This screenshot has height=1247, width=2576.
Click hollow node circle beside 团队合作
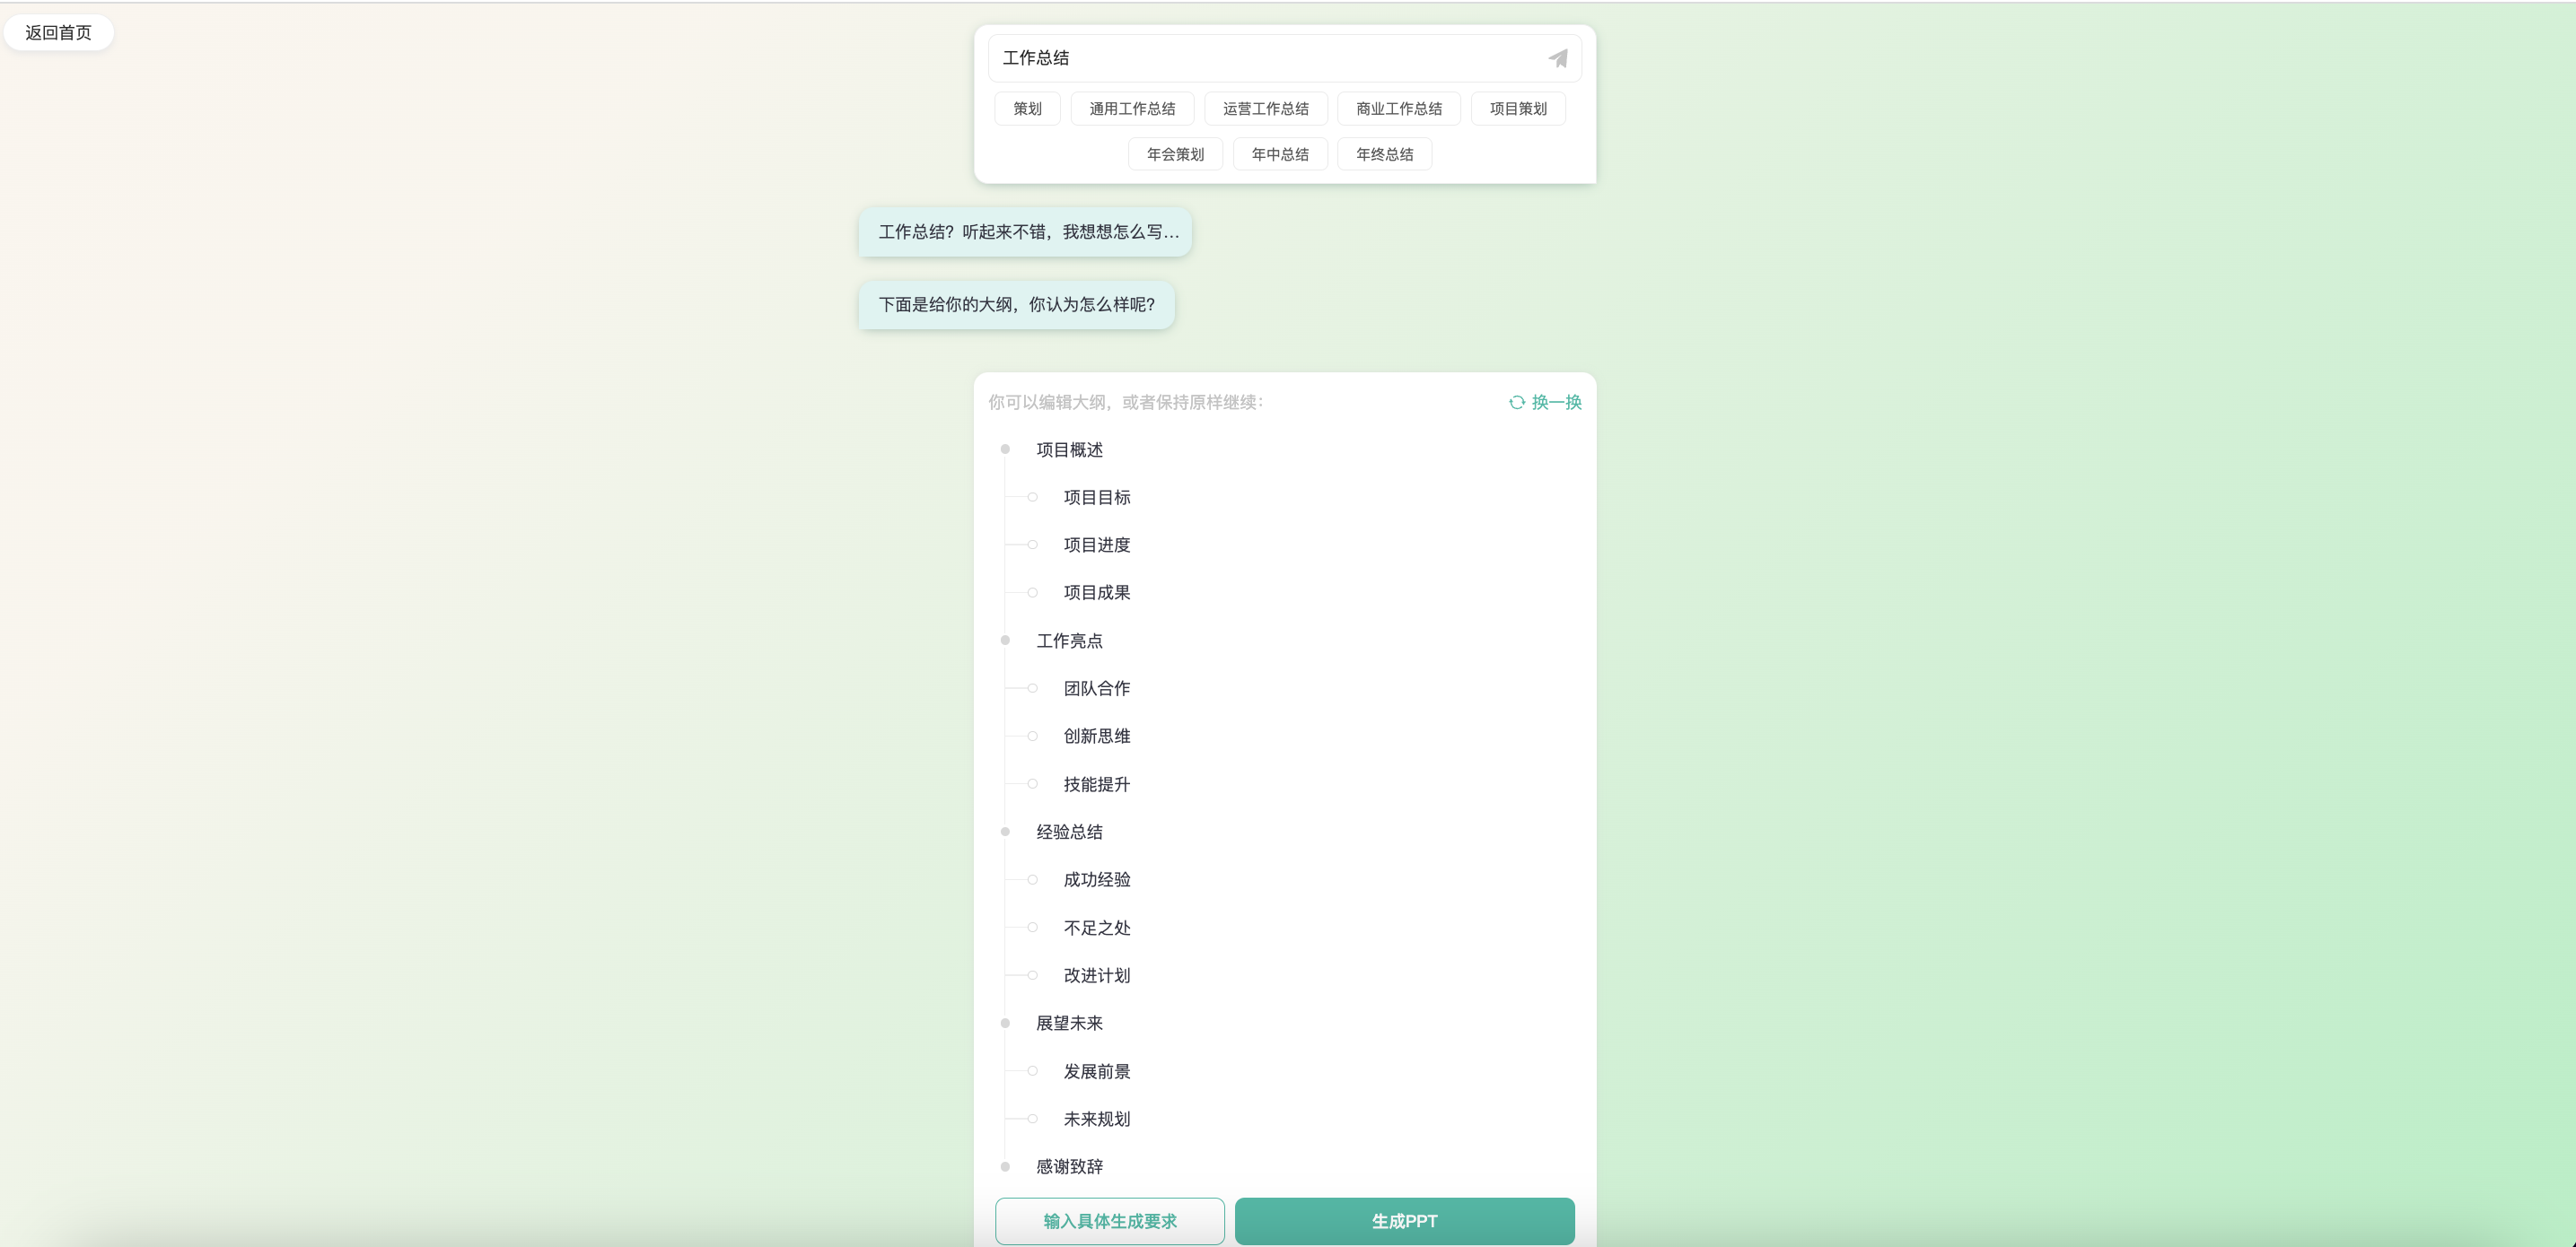(x=1032, y=688)
